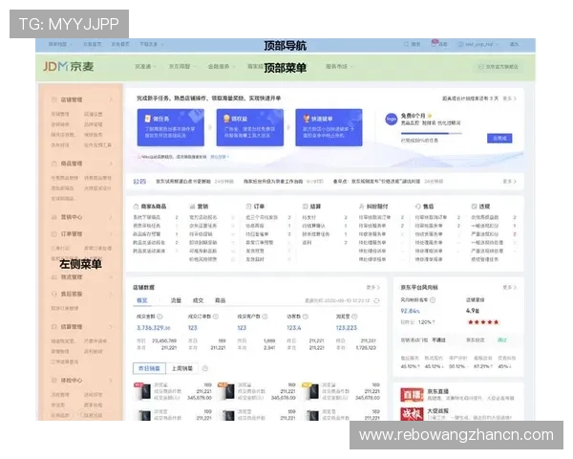Open the 京东通 top menu dropdown

(x=145, y=67)
